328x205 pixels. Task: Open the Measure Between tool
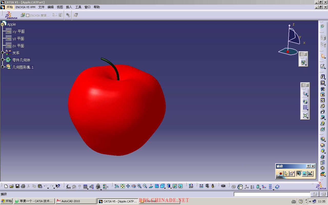tap(201, 186)
